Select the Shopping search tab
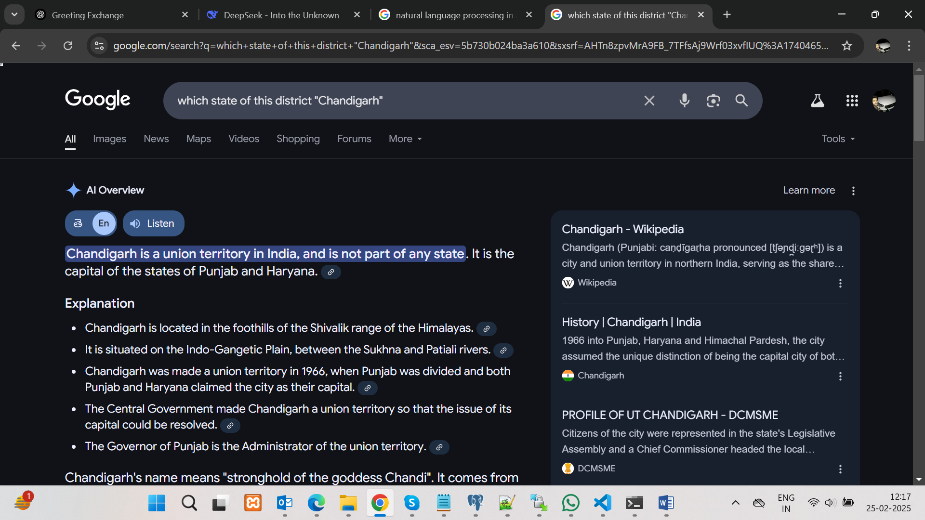925x520 pixels. tap(298, 139)
